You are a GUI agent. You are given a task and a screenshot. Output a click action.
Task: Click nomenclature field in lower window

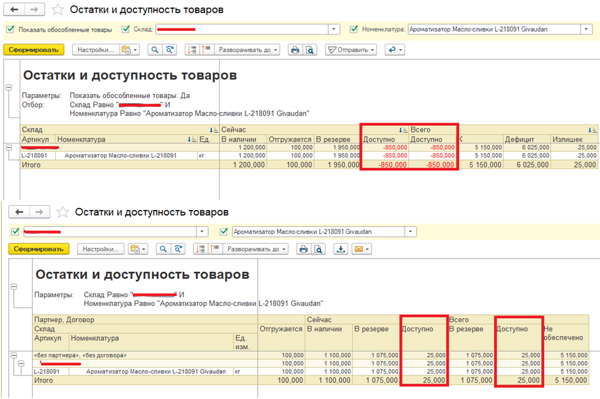pos(319,231)
